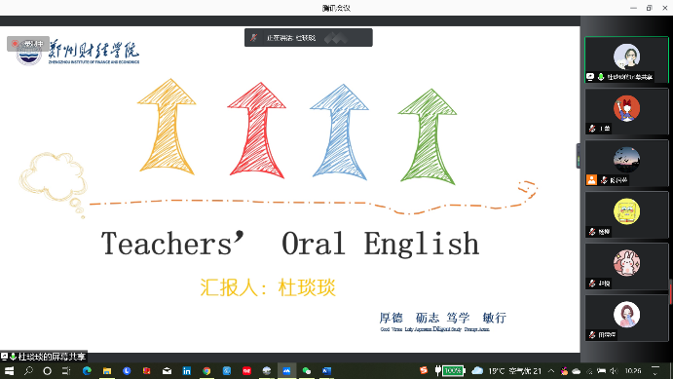The height and width of the screenshot is (379, 673).
Task: Click the screen sharing label at bottom-left
Action: pyautogui.click(x=44, y=357)
